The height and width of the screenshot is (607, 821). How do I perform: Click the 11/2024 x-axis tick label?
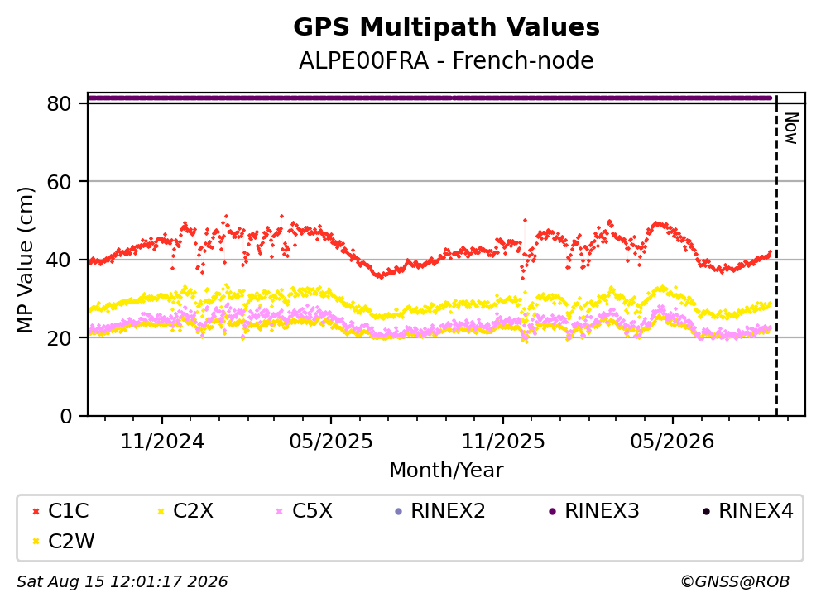point(162,442)
